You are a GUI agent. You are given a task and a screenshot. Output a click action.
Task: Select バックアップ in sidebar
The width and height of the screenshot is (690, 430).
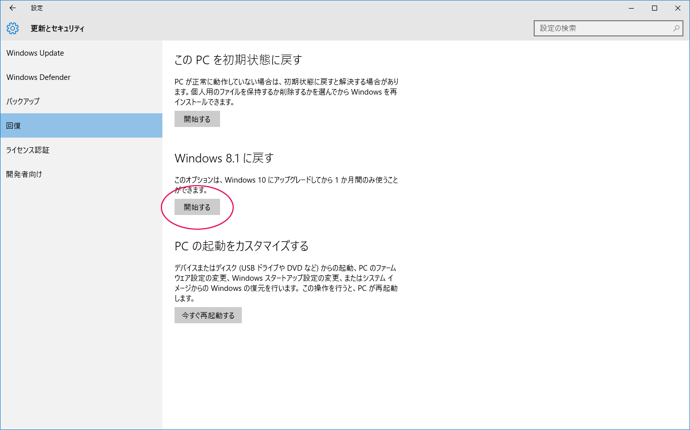pyautogui.click(x=81, y=101)
